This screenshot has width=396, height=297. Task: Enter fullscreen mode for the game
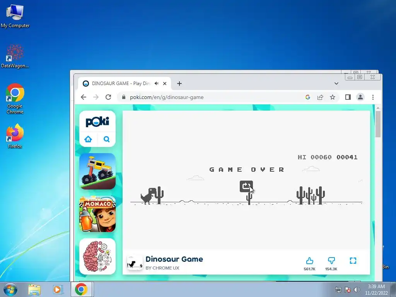[x=353, y=261]
